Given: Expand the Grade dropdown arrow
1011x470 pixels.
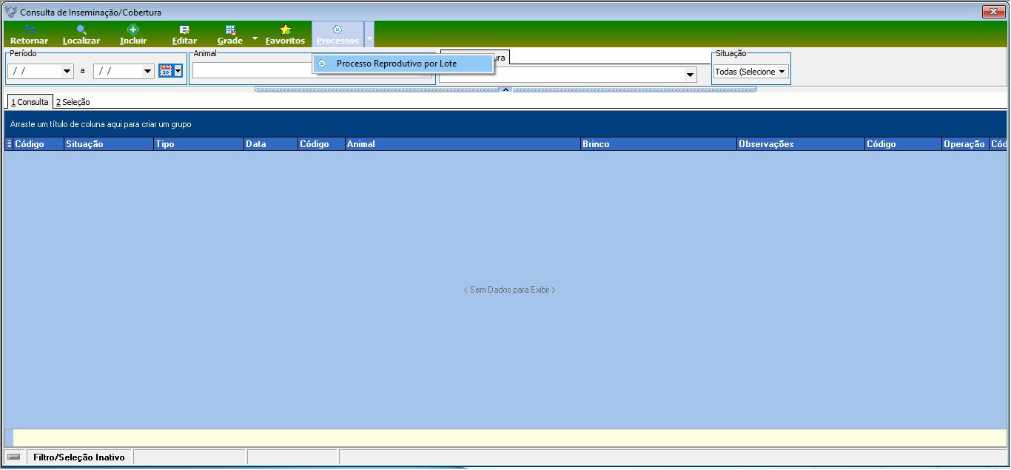Looking at the screenshot, I should click(255, 38).
